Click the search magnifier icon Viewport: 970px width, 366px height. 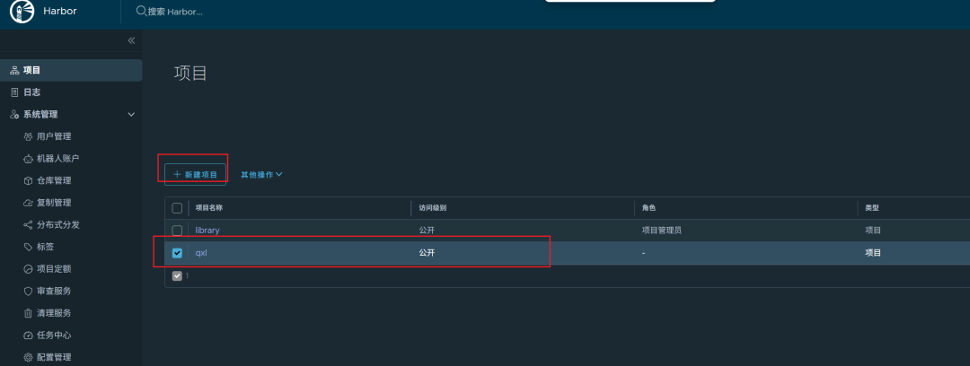tap(141, 11)
